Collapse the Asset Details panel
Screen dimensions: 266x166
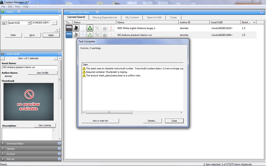(x=59, y=54)
